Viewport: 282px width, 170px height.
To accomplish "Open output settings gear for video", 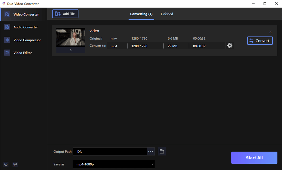I will pos(230,46).
